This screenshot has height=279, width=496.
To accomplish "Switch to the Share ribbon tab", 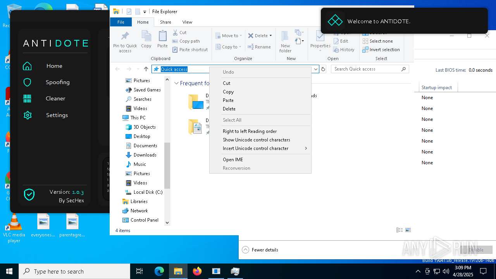I will 165,22.
